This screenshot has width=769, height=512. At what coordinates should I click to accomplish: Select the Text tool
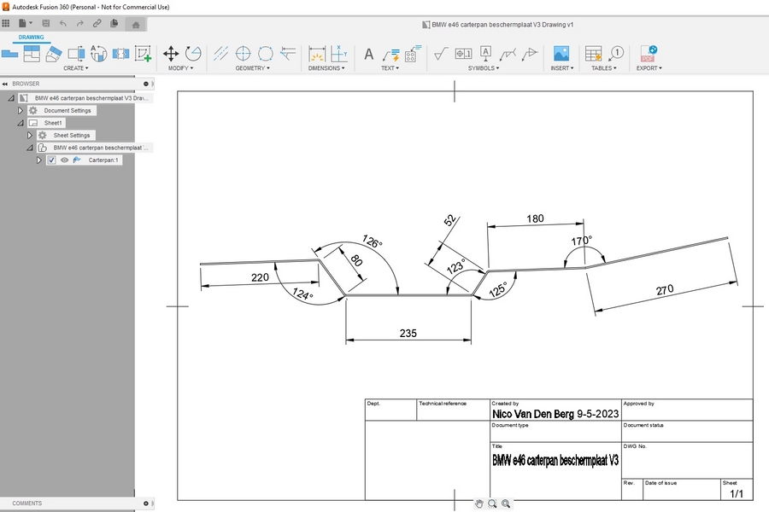(x=369, y=54)
